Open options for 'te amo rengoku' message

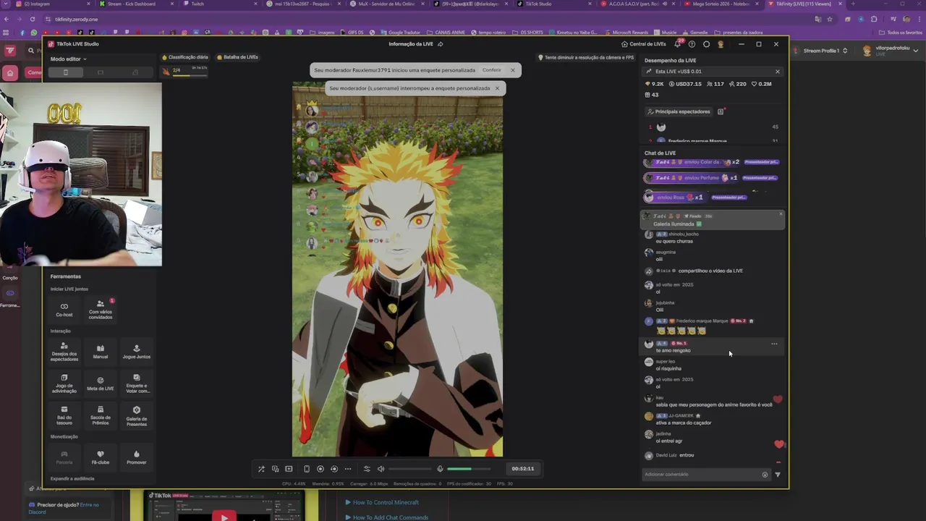coord(774,344)
